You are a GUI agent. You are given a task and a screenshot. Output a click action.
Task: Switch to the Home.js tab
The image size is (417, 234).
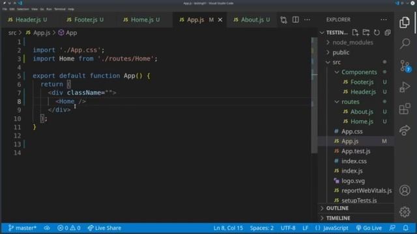(142, 19)
